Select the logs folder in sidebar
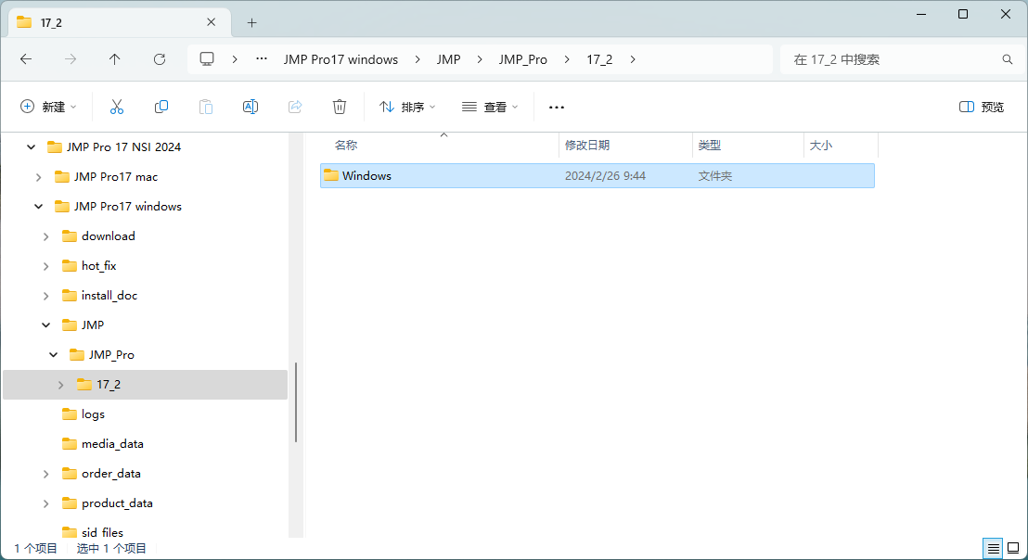This screenshot has width=1028, height=560. coord(93,414)
